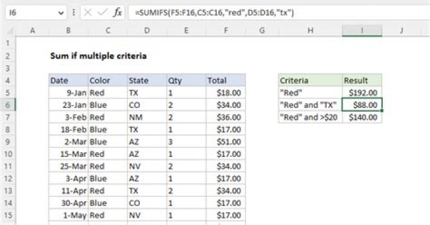The width and height of the screenshot is (430, 225).
Task: Click the date cell 1-May
Action: (69, 215)
